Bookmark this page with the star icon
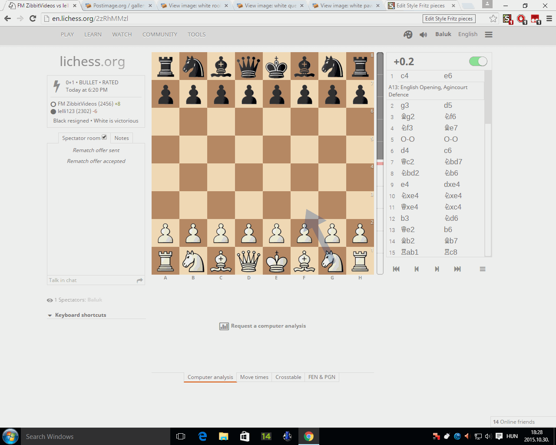 (x=493, y=19)
